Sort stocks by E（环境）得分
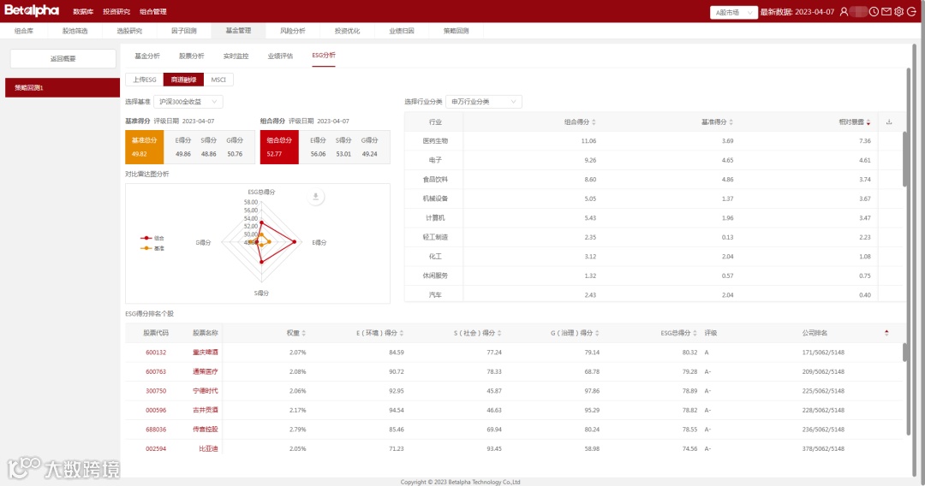The height and width of the screenshot is (486, 925). (402, 334)
